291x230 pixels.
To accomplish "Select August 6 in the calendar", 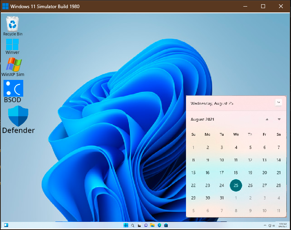I will coord(265,147).
